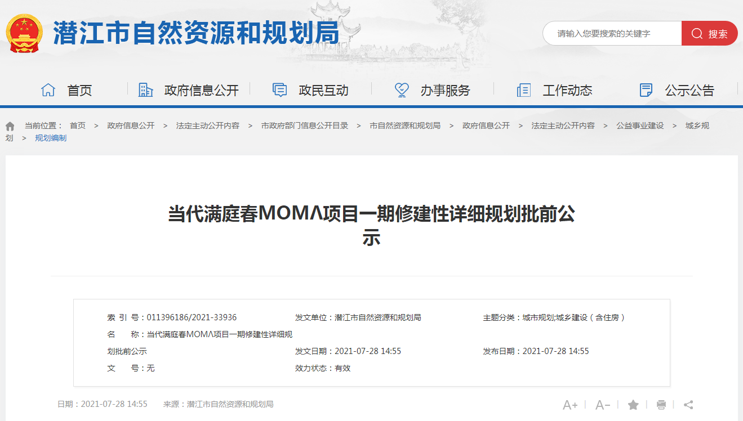Go to 首页 in the breadcrumb trail
The width and height of the screenshot is (743, 421).
pos(78,126)
